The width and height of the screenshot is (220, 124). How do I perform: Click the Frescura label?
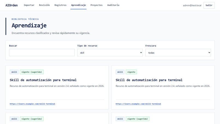(151, 46)
